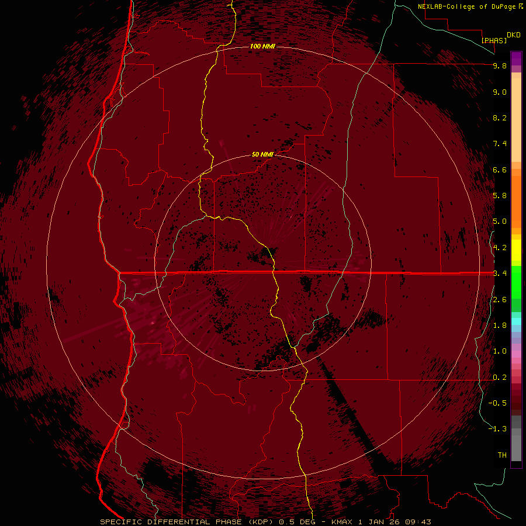Pick the 5.8 scale label
The height and width of the screenshot is (526, 526).
pyautogui.click(x=500, y=196)
